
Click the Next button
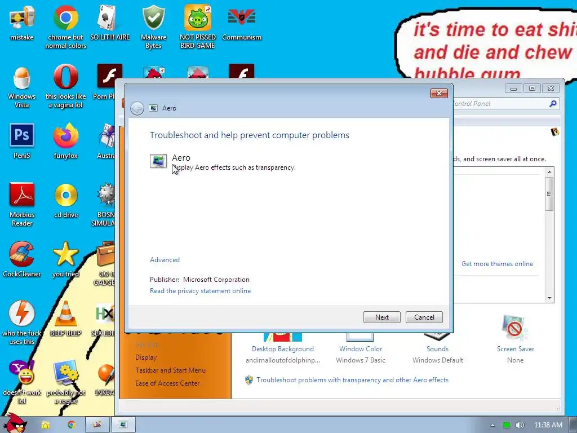point(381,317)
